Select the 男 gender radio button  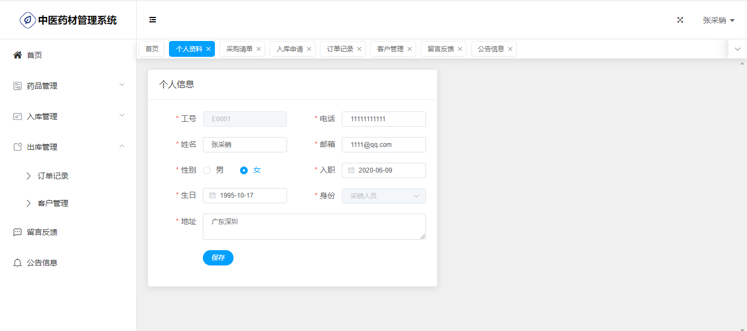pos(207,170)
